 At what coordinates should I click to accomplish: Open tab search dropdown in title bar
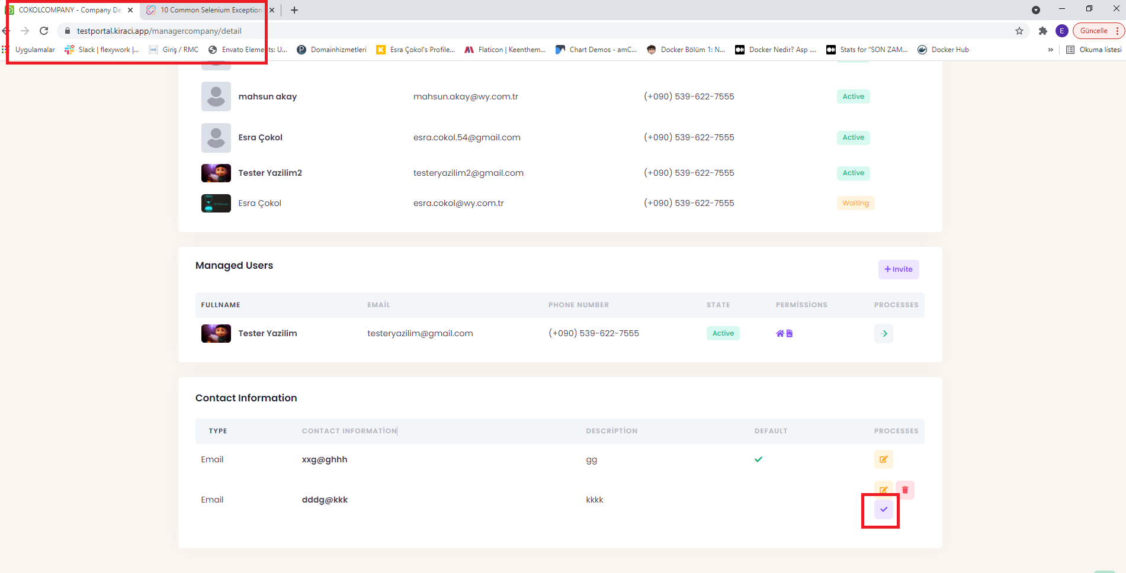point(1035,10)
